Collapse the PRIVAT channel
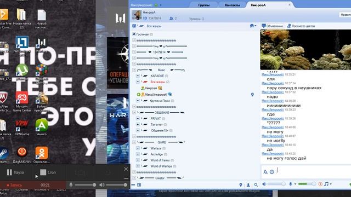This screenshot has width=351, height=197. pyautogui.click(x=138, y=118)
